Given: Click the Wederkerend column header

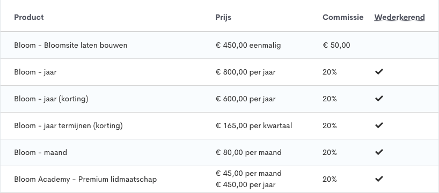Looking at the screenshot, I should tap(399, 17).
